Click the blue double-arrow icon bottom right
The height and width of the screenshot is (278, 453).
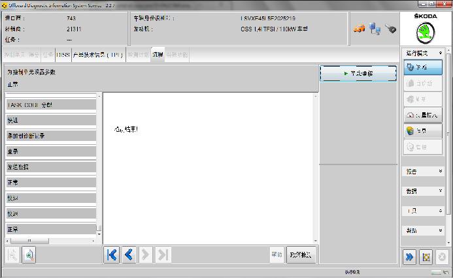point(409,257)
